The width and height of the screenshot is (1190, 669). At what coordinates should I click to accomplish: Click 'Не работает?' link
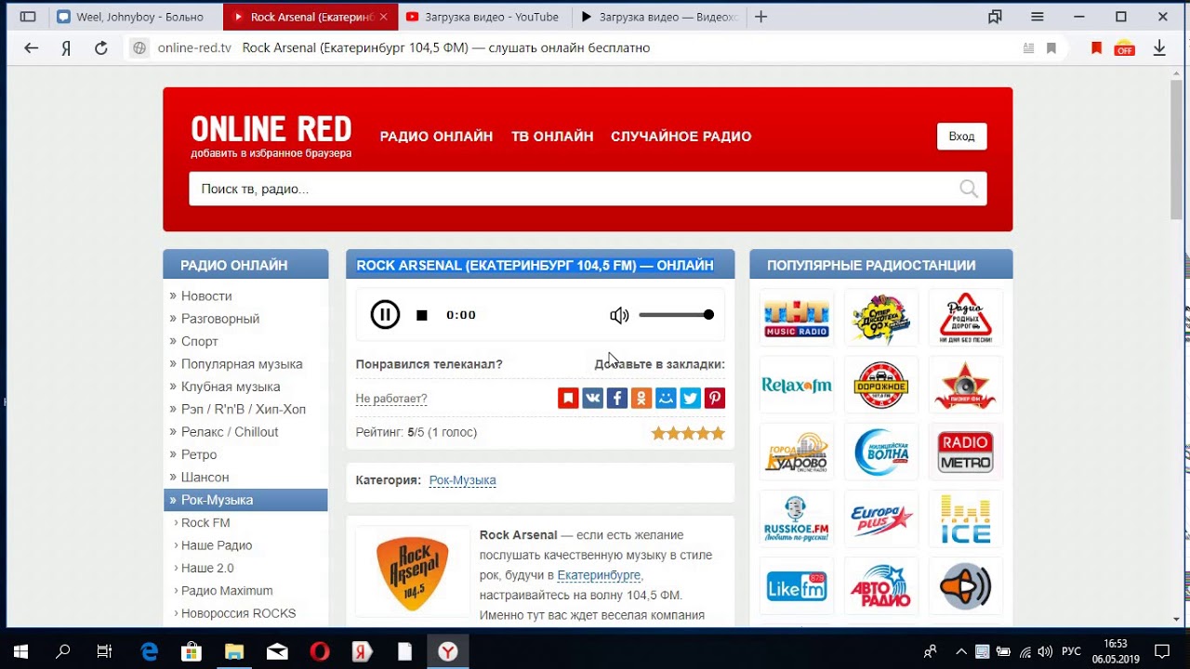[x=391, y=399]
